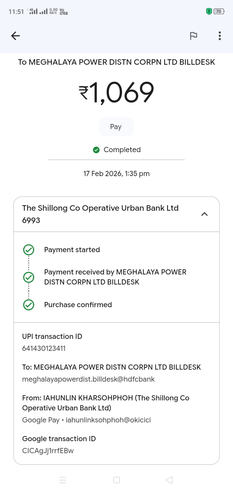Collapse the Shillong Co Operative Bank section

[204, 214]
